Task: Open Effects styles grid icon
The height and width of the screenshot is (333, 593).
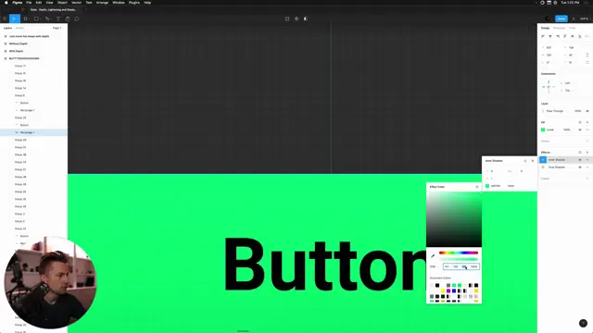Action: (x=580, y=152)
